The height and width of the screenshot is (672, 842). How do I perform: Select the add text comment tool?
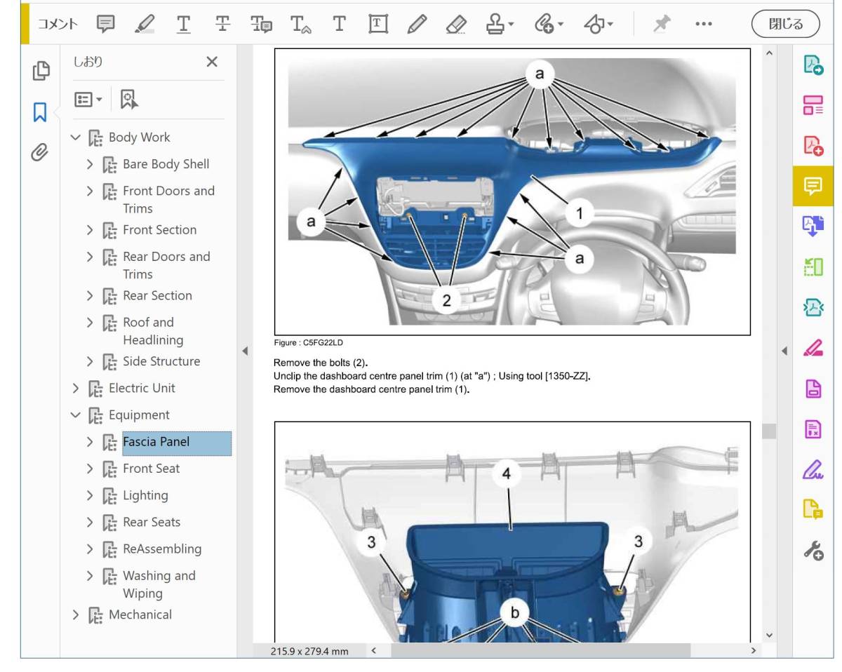coord(339,23)
